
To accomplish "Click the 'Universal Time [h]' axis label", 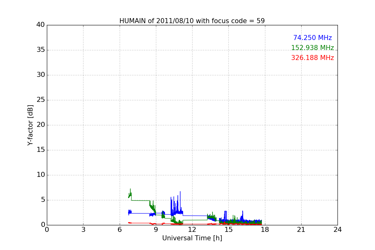I will tap(192, 238).
